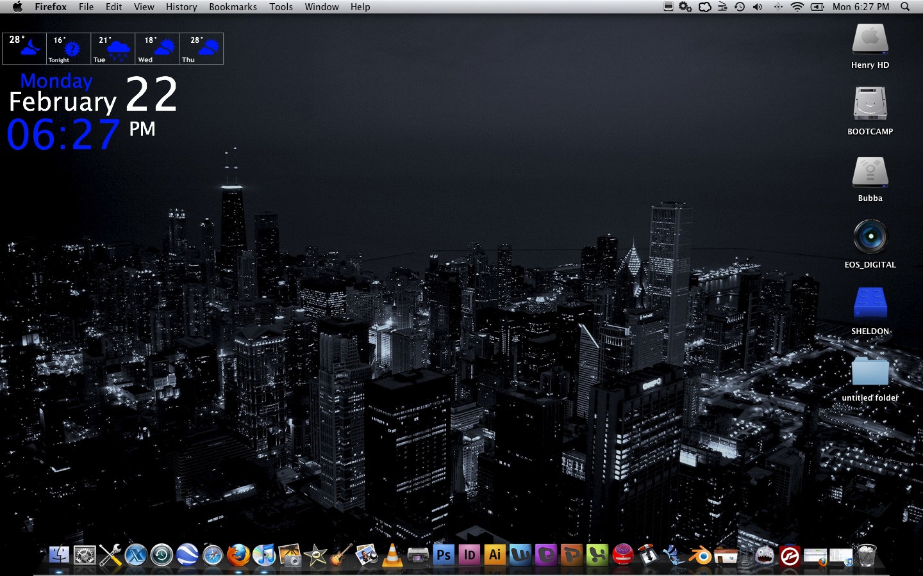Screen dimensions: 923x576
Task: Launch Google Earth from the Dock
Action: [187, 555]
